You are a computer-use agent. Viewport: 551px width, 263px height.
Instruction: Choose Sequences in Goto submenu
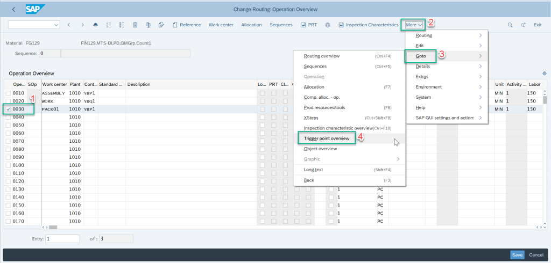350,66
